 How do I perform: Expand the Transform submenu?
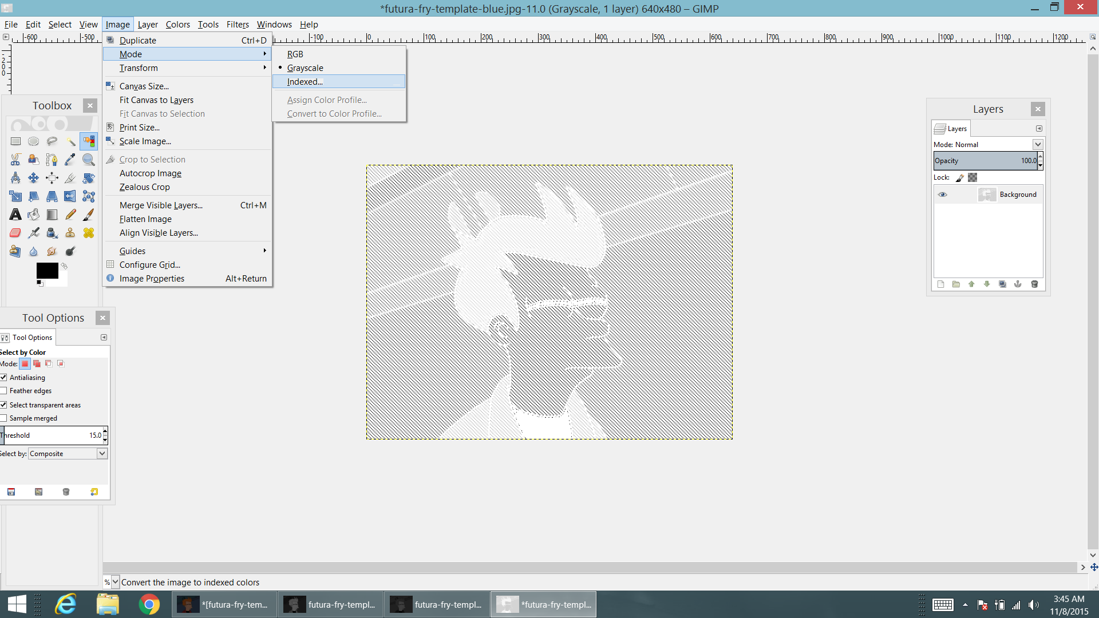(x=187, y=68)
